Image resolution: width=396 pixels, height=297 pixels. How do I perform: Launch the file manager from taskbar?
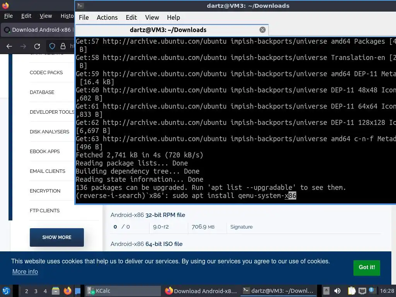click(56, 291)
